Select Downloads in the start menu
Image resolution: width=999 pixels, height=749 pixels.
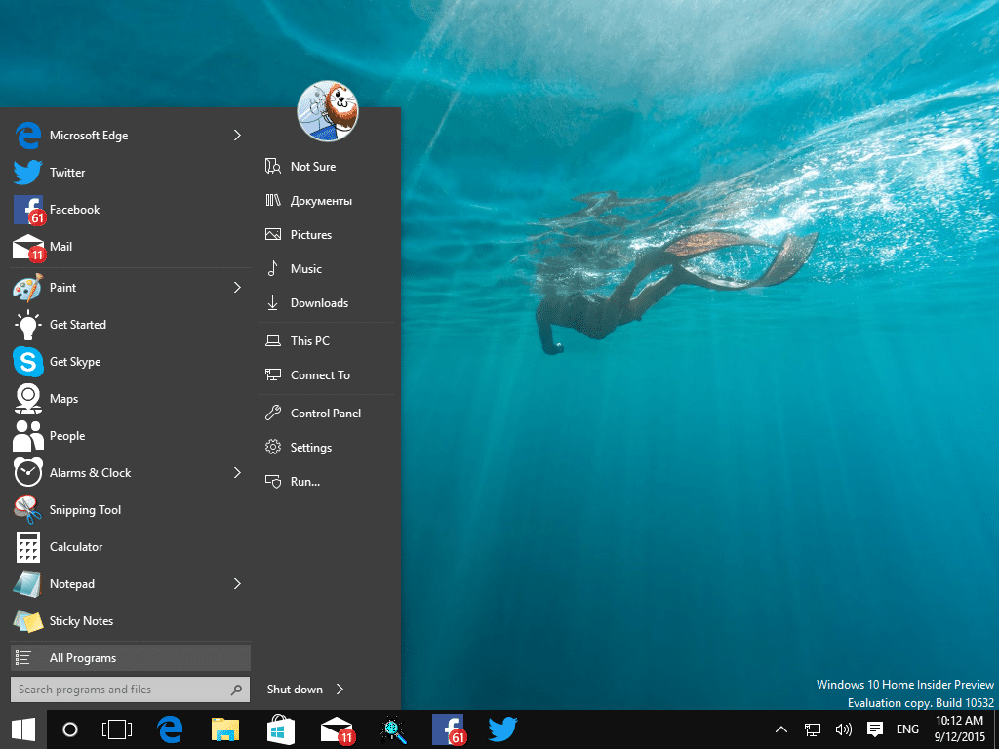[328, 303]
